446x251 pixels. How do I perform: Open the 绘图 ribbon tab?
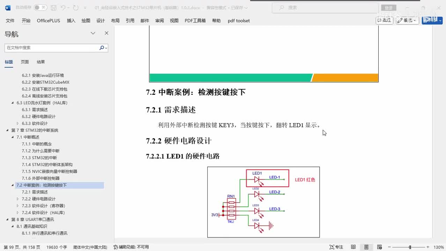tap(86, 21)
